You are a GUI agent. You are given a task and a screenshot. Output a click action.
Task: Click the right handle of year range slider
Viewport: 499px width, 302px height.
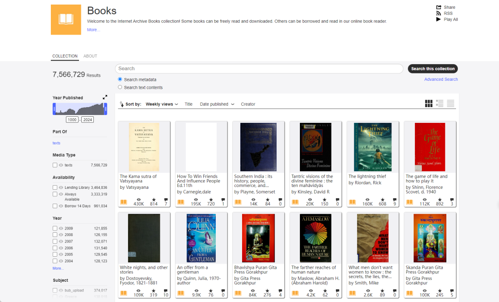[106, 109]
